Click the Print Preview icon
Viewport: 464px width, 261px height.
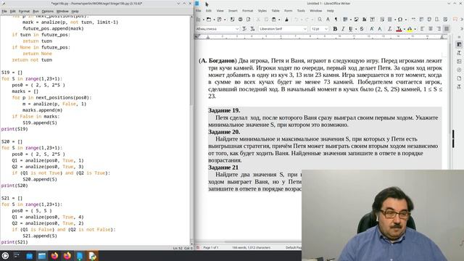click(x=248, y=20)
